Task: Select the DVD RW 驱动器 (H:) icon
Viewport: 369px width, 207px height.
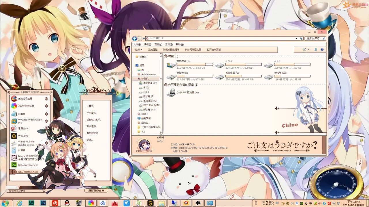Action: click(x=171, y=93)
